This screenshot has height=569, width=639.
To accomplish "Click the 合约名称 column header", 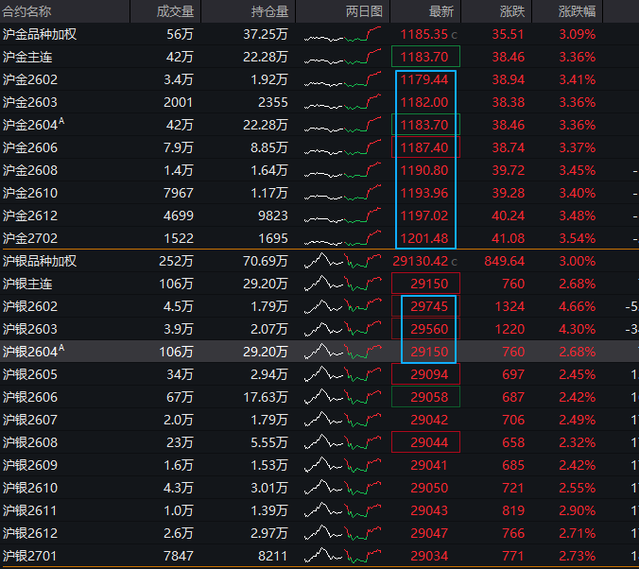I will (x=28, y=11).
